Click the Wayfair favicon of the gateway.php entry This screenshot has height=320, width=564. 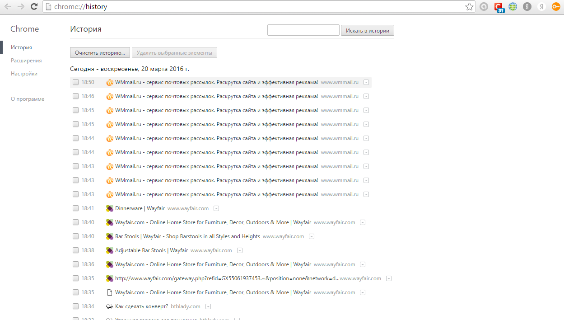click(x=109, y=278)
